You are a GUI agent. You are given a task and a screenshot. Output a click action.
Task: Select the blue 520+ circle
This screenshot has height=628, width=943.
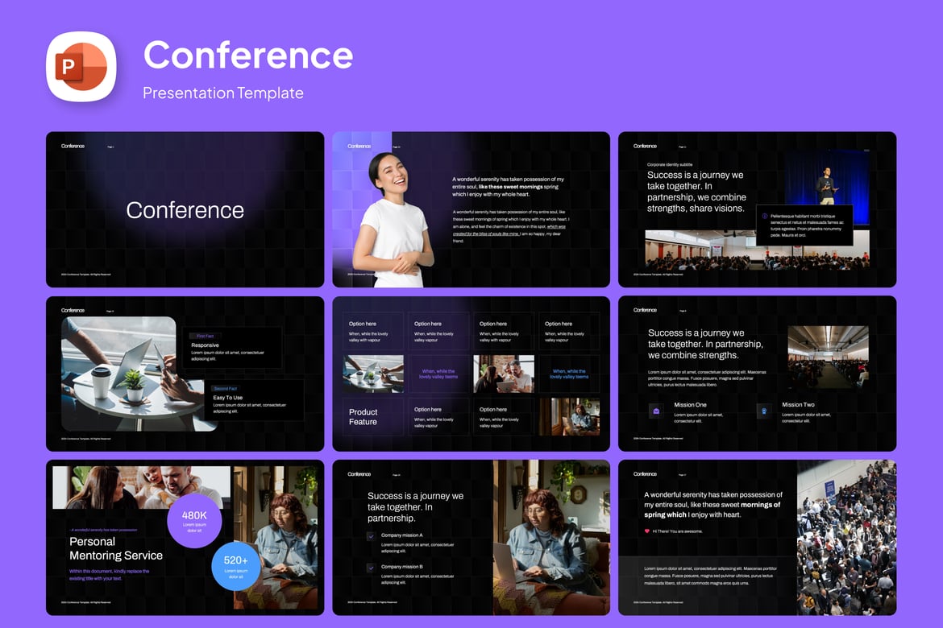coord(235,565)
